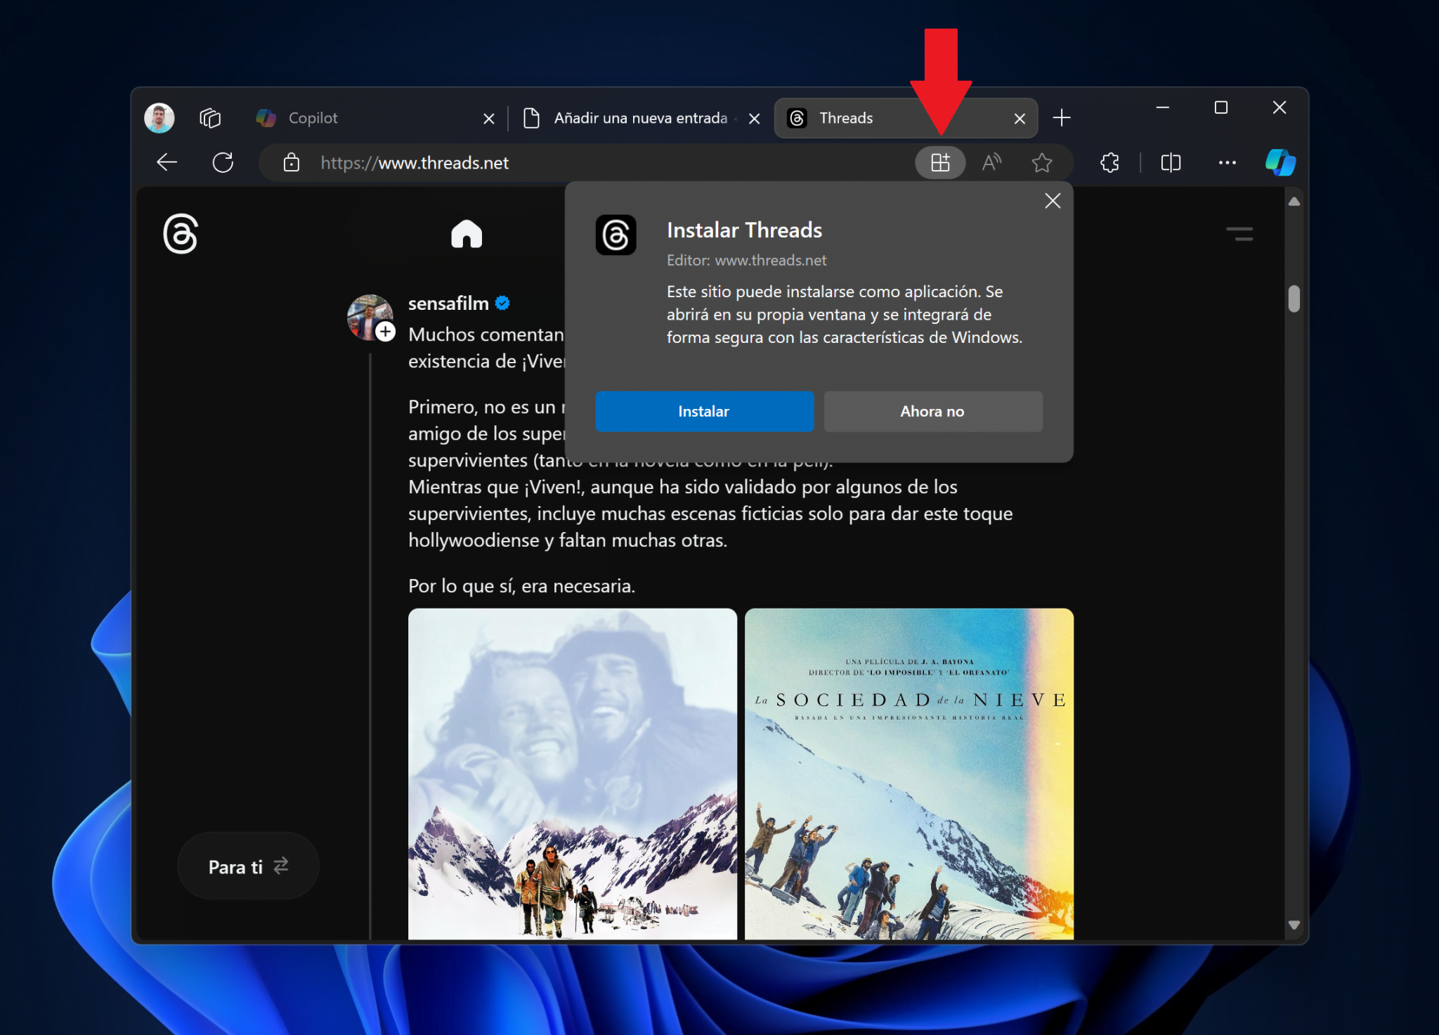Click the Instalar button in the dialog
The height and width of the screenshot is (1035, 1439).
point(703,411)
